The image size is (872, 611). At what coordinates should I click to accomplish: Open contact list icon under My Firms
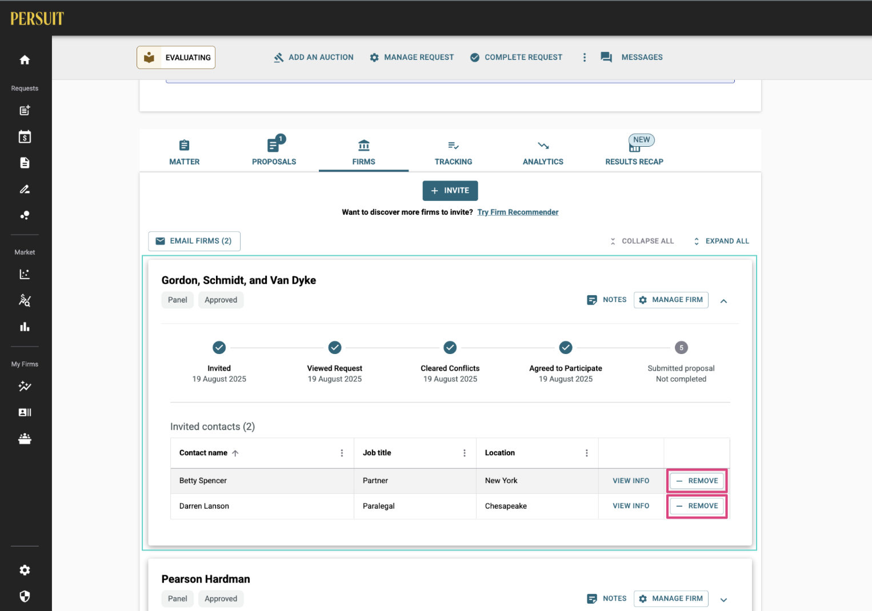pos(25,412)
